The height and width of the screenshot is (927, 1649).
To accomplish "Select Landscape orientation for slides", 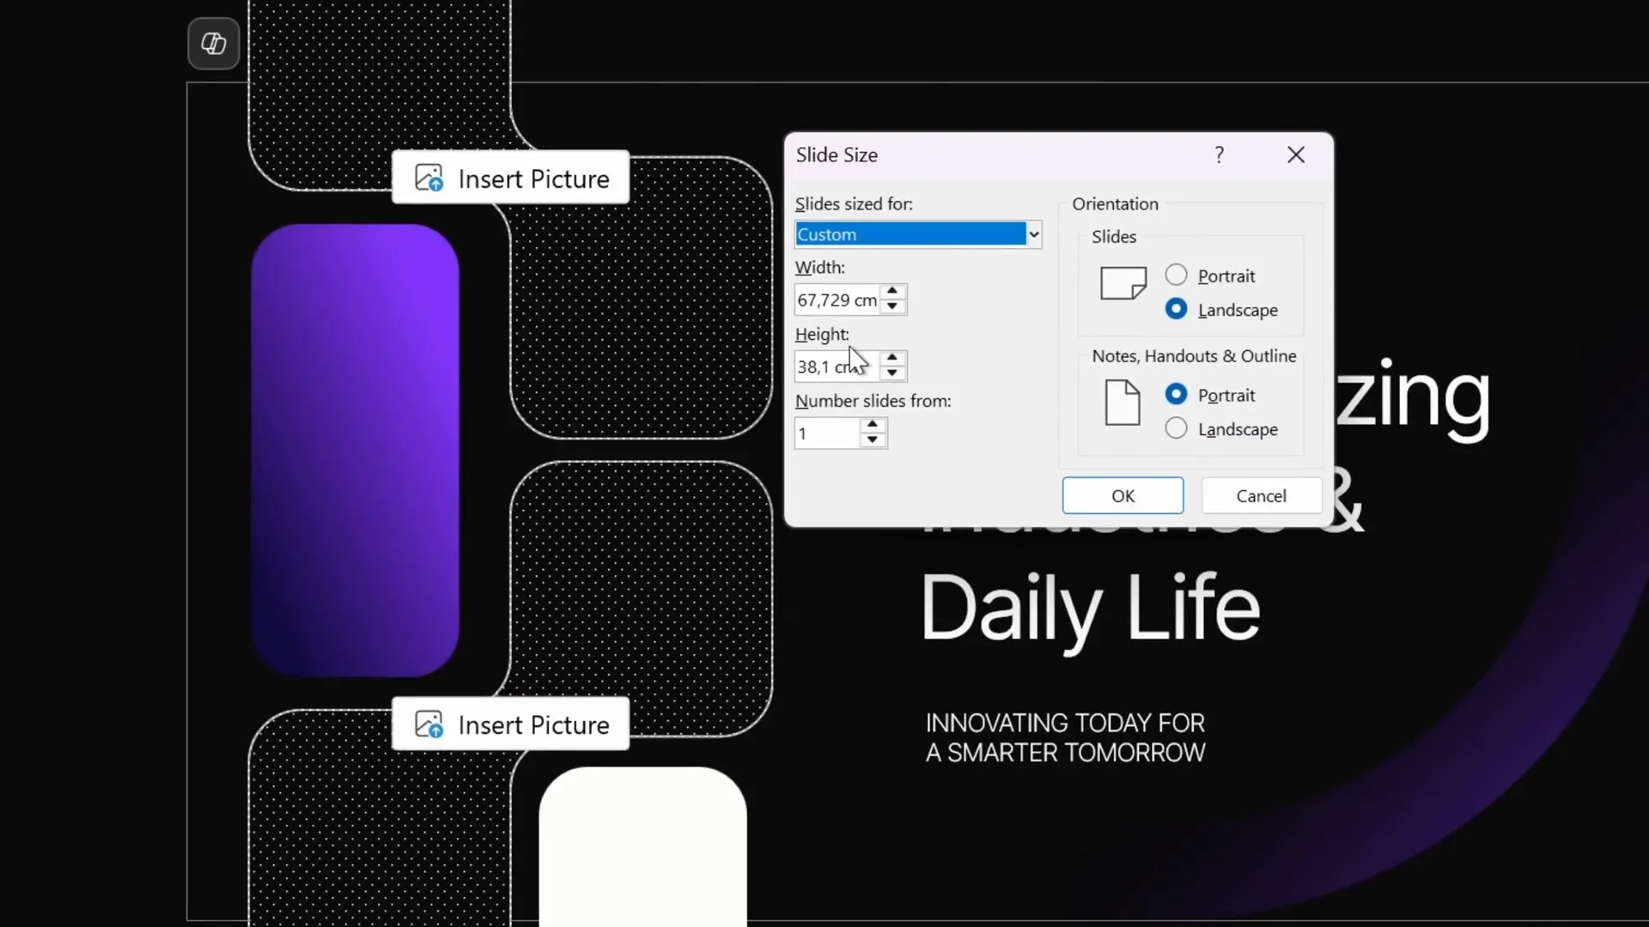I will point(1177,309).
